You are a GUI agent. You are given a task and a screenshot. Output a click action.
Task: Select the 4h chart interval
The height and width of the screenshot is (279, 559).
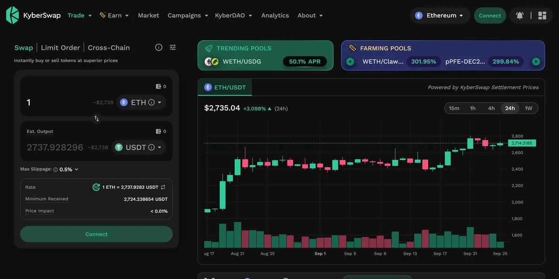(x=491, y=108)
